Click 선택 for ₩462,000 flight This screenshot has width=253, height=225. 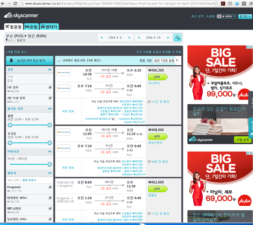click(x=158, y=189)
